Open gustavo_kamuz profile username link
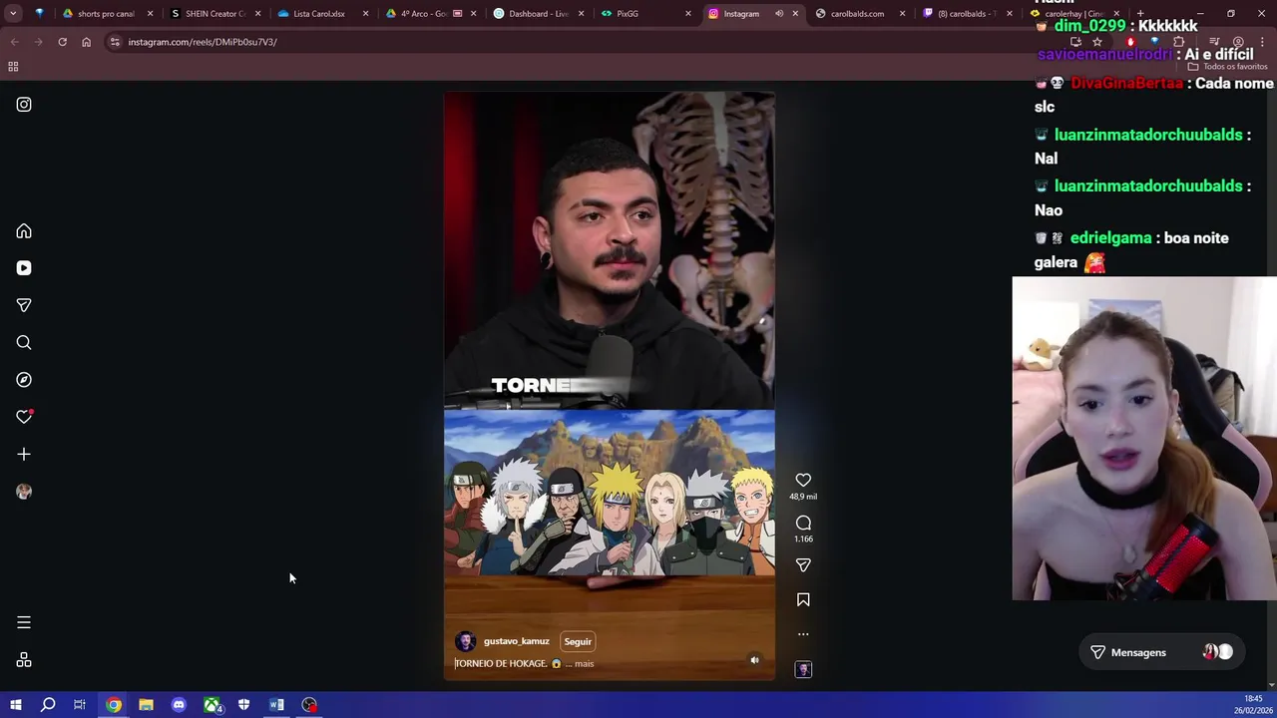1277x718 pixels. tap(516, 641)
